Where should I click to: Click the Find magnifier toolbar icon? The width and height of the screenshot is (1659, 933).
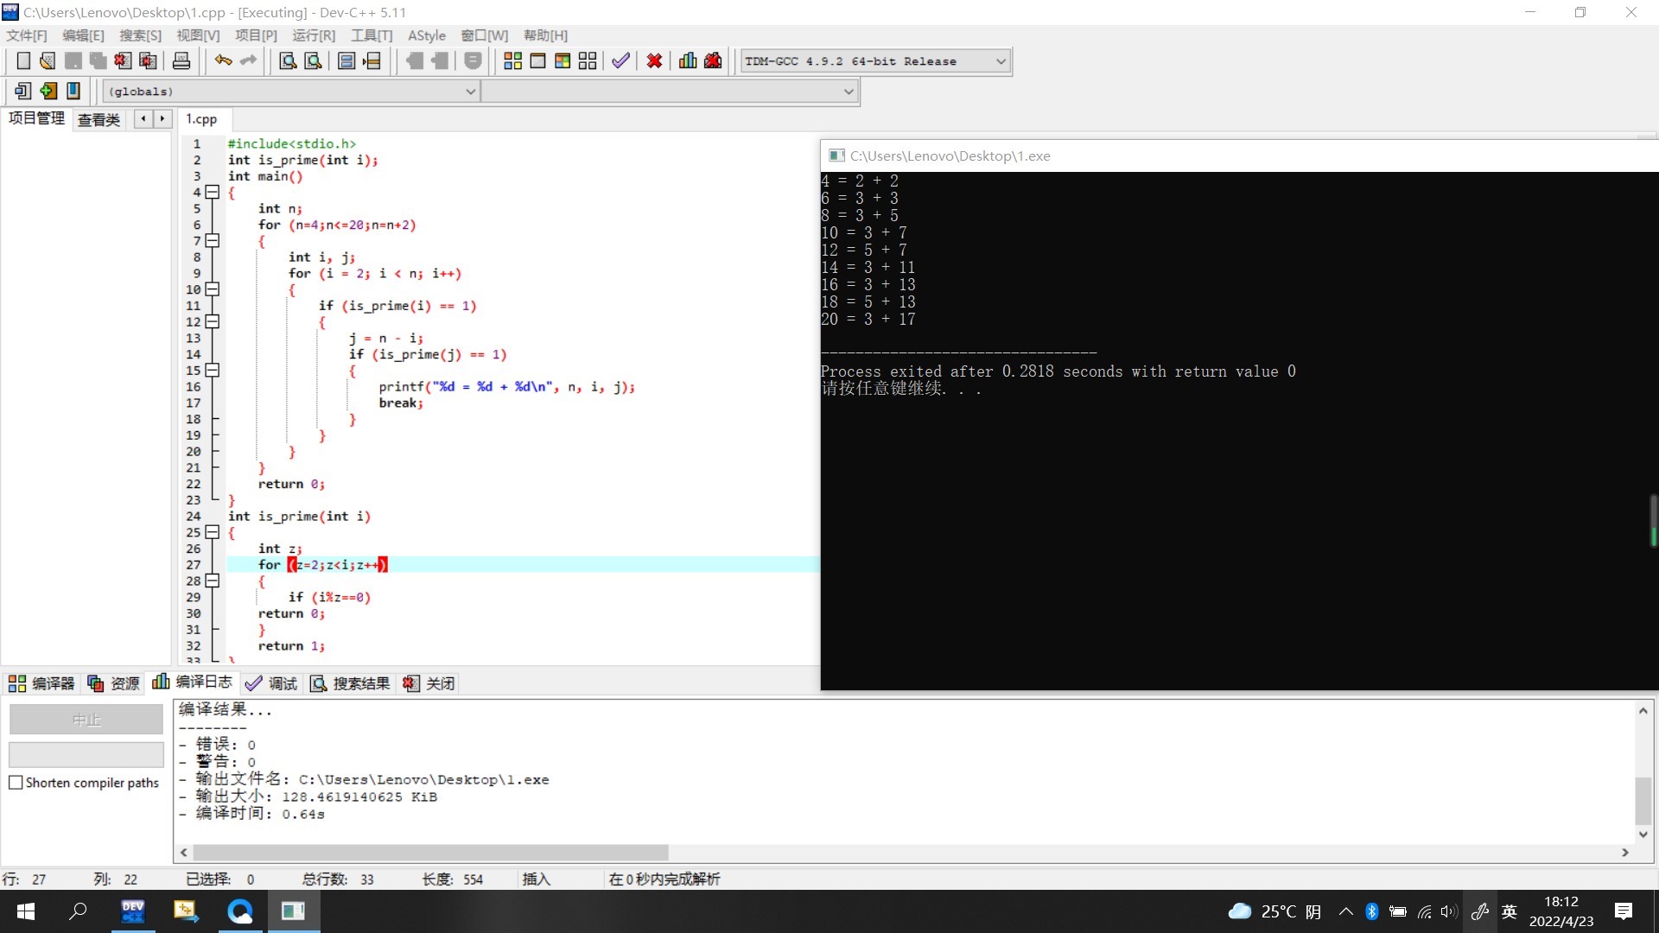click(288, 60)
